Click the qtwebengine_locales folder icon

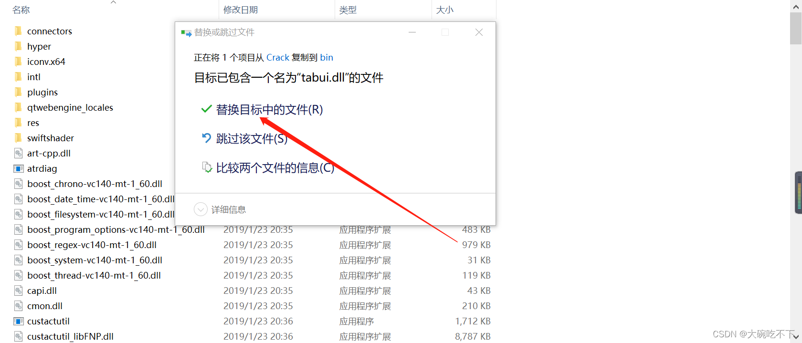(x=18, y=107)
